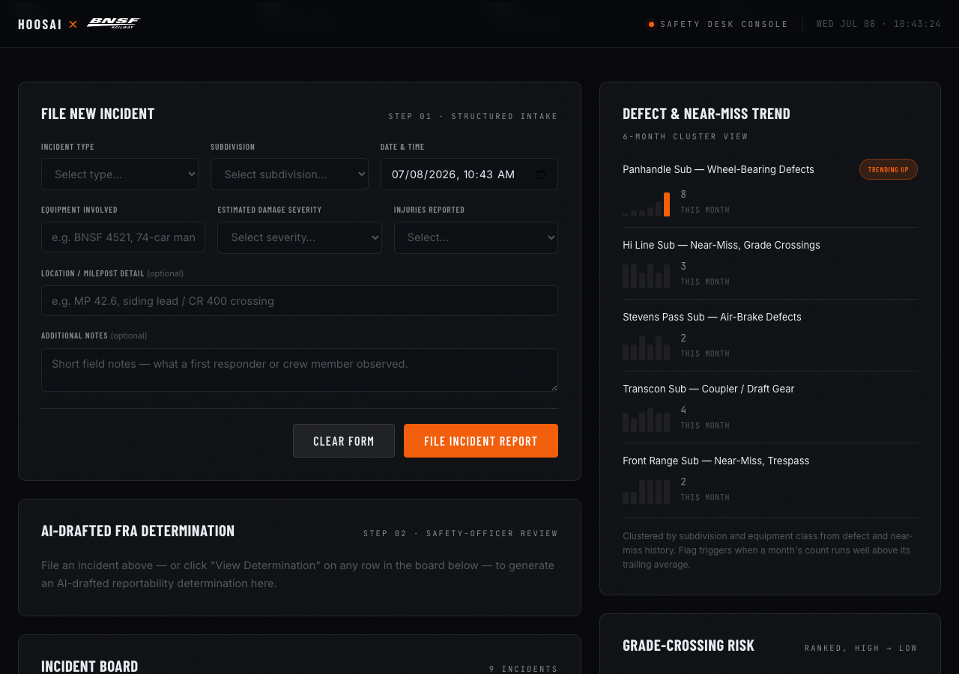Click the 'Step 01 · Structured Intake' label
Image resolution: width=959 pixels, height=674 pixels.
coord(473,116)
